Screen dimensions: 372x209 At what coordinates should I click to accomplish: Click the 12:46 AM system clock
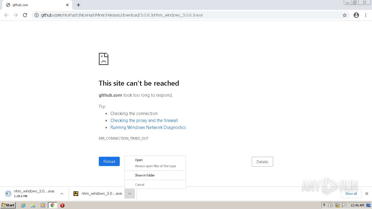[357, 205]
